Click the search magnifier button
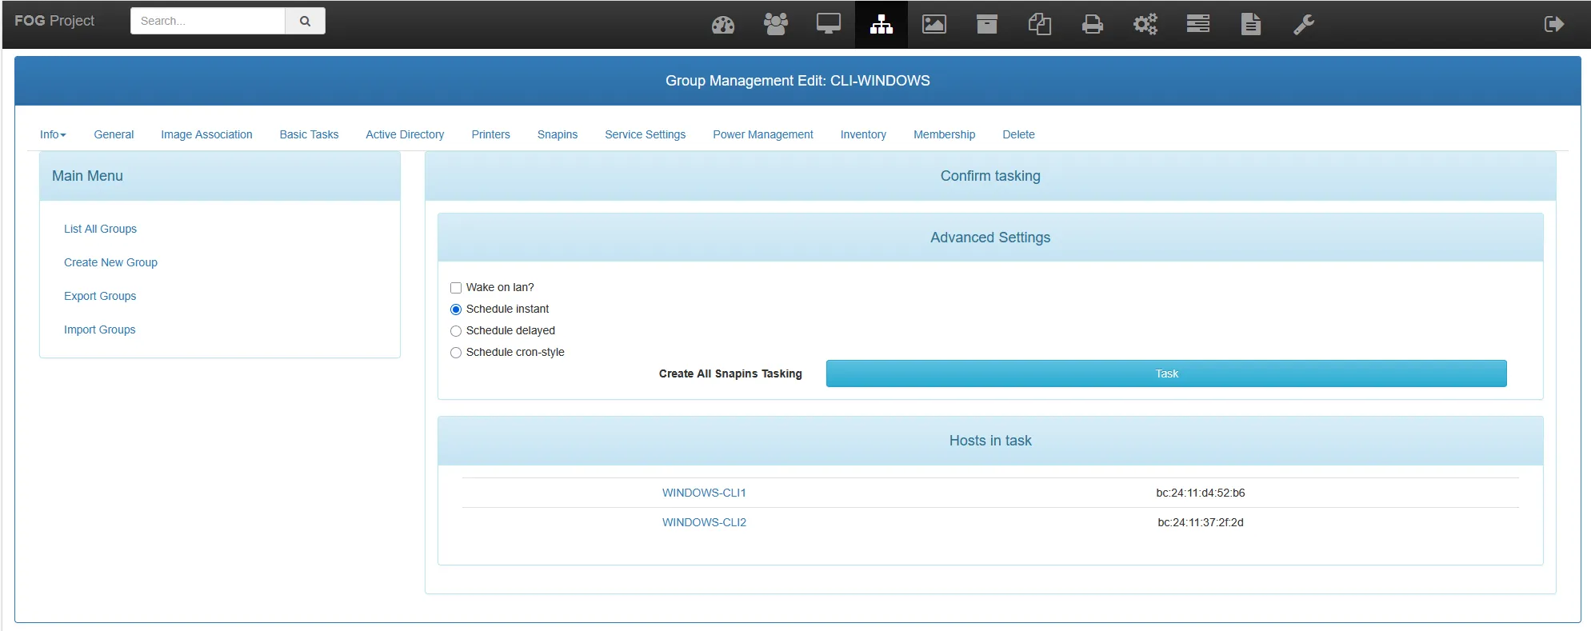Viewport: 1591px width, 631px height. [x=305, y=22]
